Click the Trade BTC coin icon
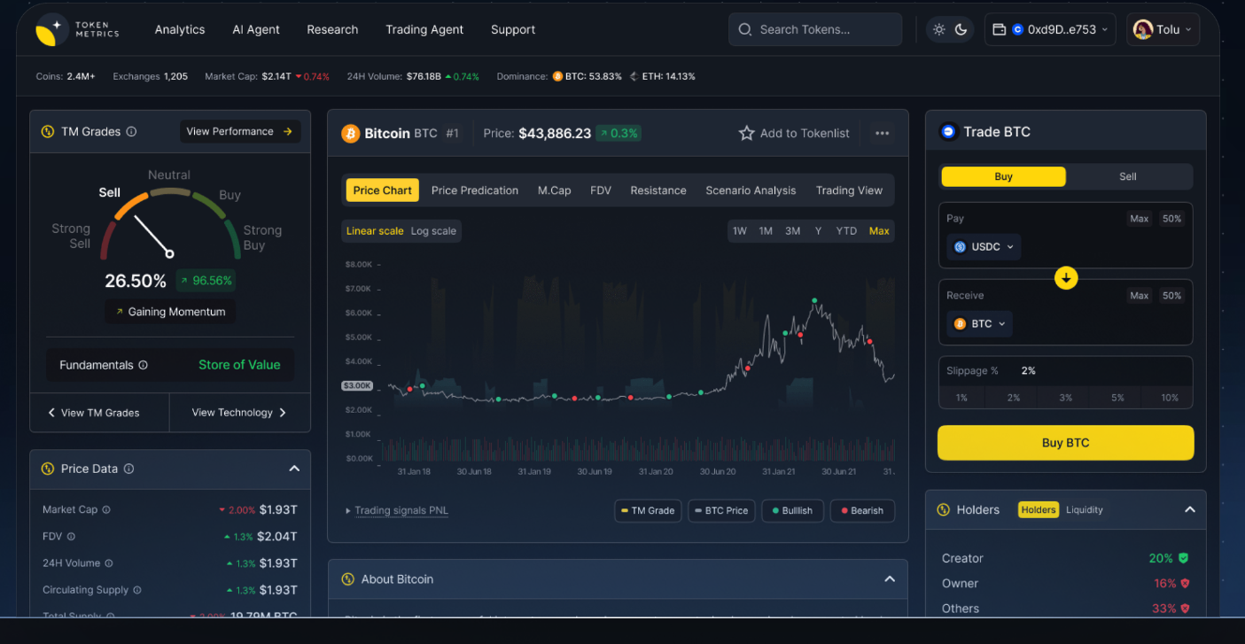Image resolution: width=1245 pixels, height=644 pixels. (948, 131)
